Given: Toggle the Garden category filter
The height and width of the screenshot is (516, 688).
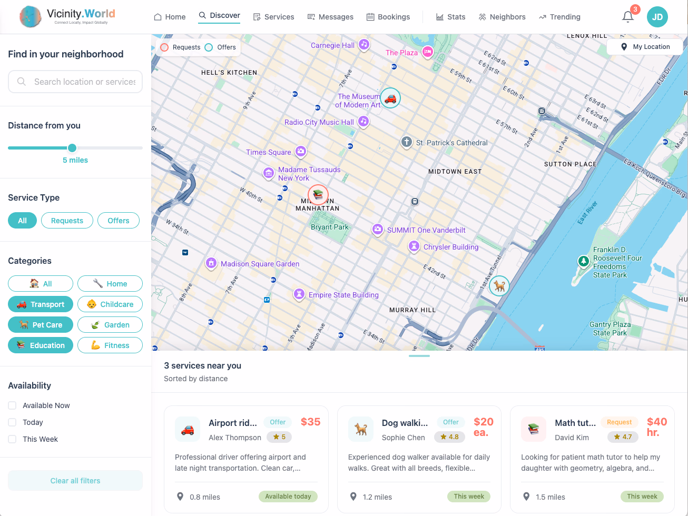Looking at the screenshot, I should click(x=110, y=325).
